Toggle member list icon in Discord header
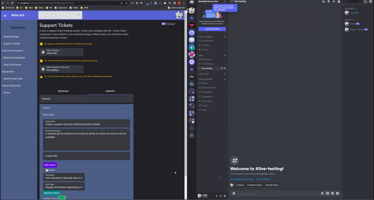The height and width of the screenshot is (200, 374). 339,1
